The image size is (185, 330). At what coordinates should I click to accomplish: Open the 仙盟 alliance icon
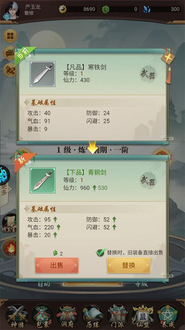click(x=143, y=316)
